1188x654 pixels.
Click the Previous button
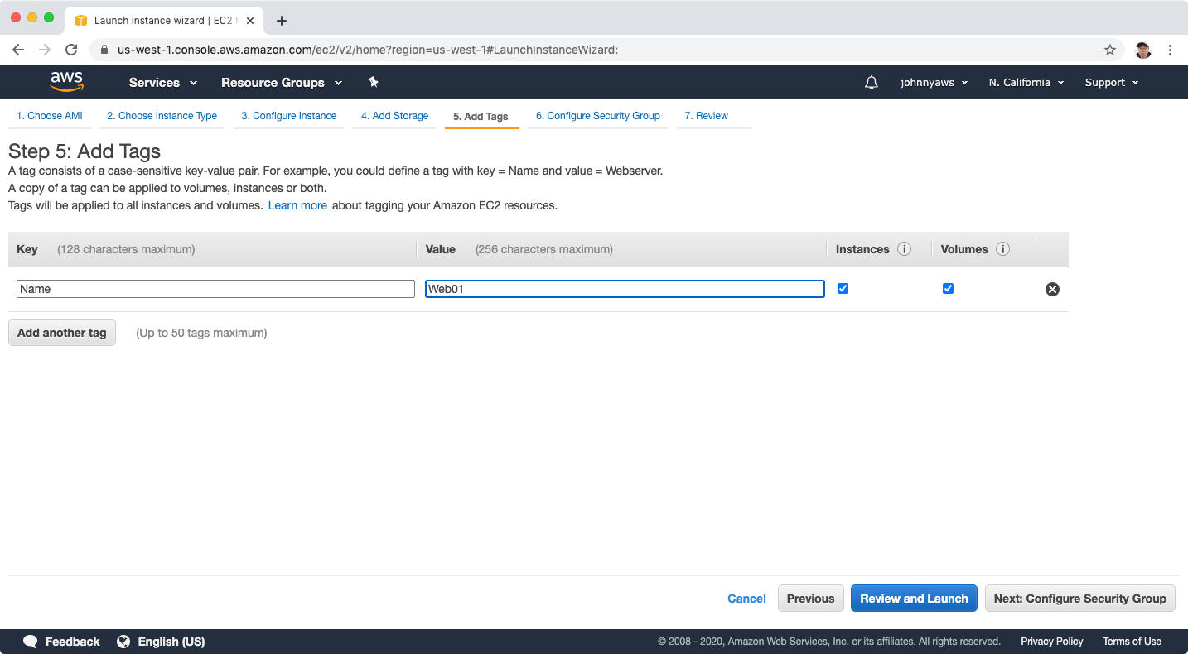click(811, 599)
